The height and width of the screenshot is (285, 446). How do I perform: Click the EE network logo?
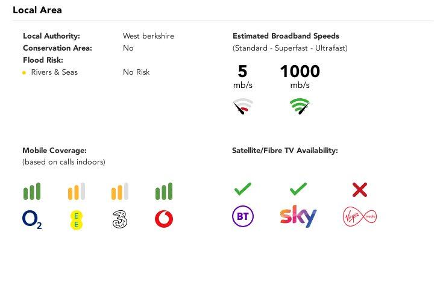[76, 220]
